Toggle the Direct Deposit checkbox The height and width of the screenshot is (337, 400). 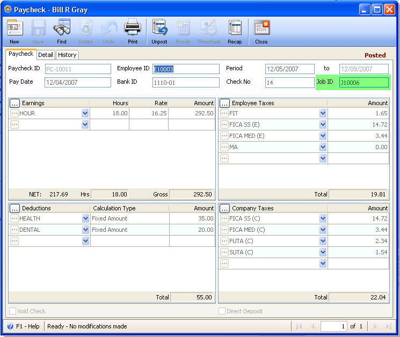tap(222, 311)
